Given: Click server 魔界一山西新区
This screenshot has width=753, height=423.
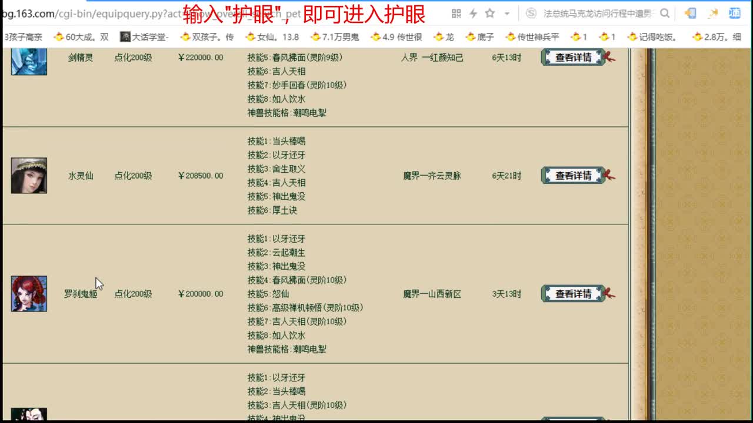Looking at the screenshot, I should (432, 294).
